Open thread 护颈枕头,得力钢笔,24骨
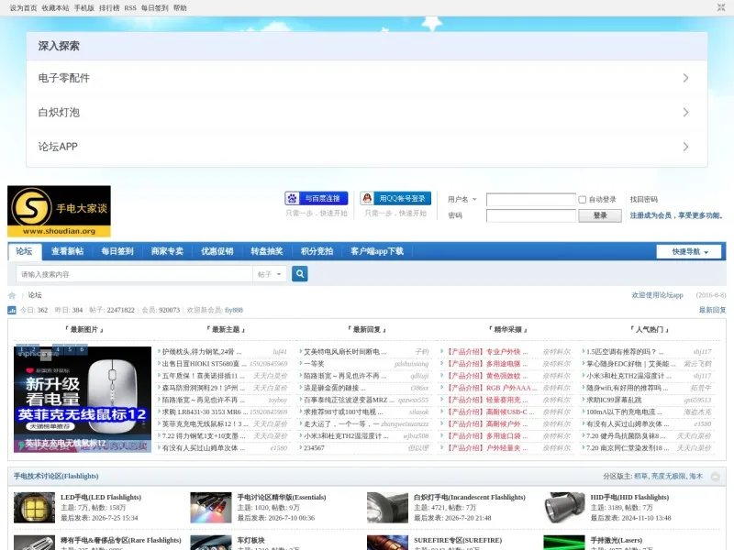 [x=202, y=352]
